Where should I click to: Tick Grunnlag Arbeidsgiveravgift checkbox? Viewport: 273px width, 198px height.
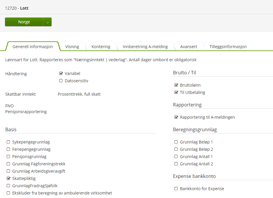pyautogui.click(x=8, y=171)
